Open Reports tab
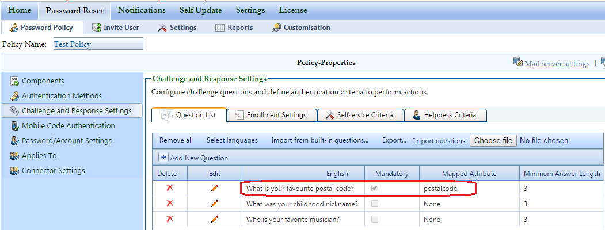 pos(234,28)
